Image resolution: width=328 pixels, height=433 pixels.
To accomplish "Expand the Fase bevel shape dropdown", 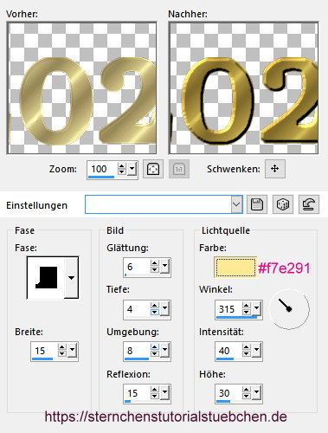I will [71, 278].
